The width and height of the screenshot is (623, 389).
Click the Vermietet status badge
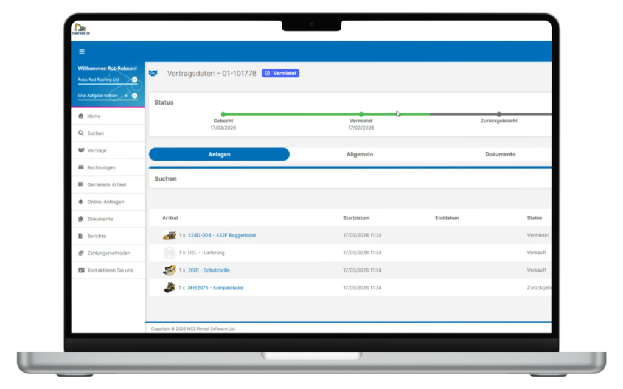pos(280,73)
